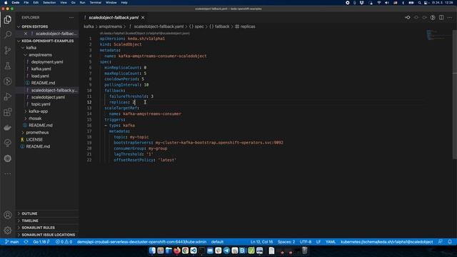Click the Open Changes icon in editor toolbar
This screenshot has width=457, height=257.
point(408,17)
